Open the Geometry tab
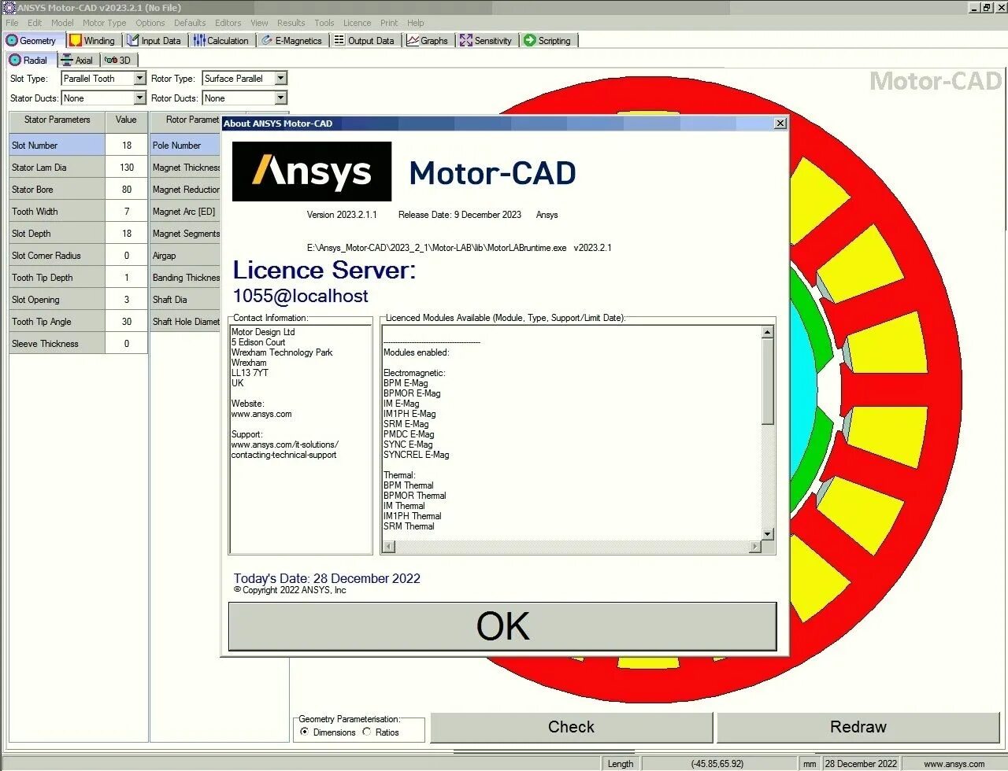The height and width of the screenshot is (771, 1008). (x=32, y=40)
